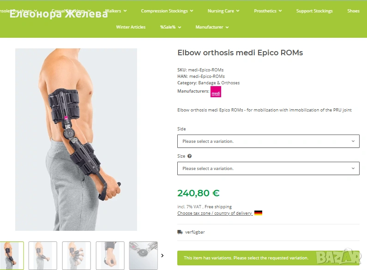This screenshot has height=270, width=367.
Task: Click the German flag icon
Action: (x=258, y=213)
